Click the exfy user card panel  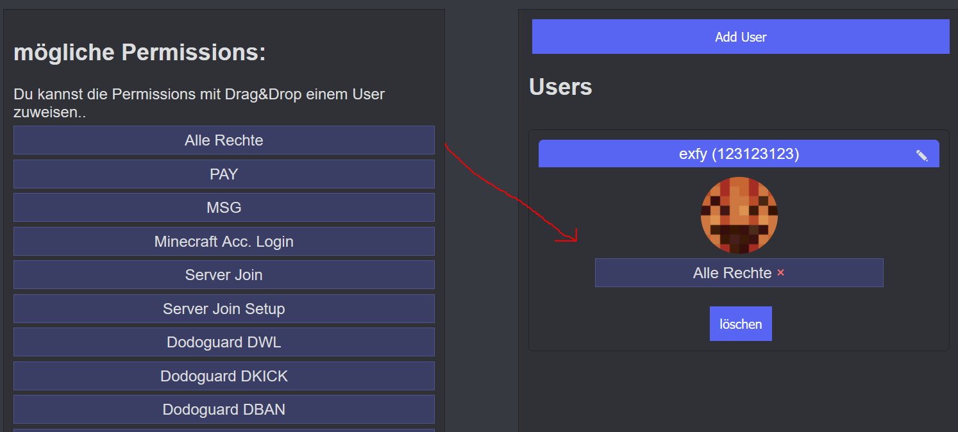coord(739,240)
